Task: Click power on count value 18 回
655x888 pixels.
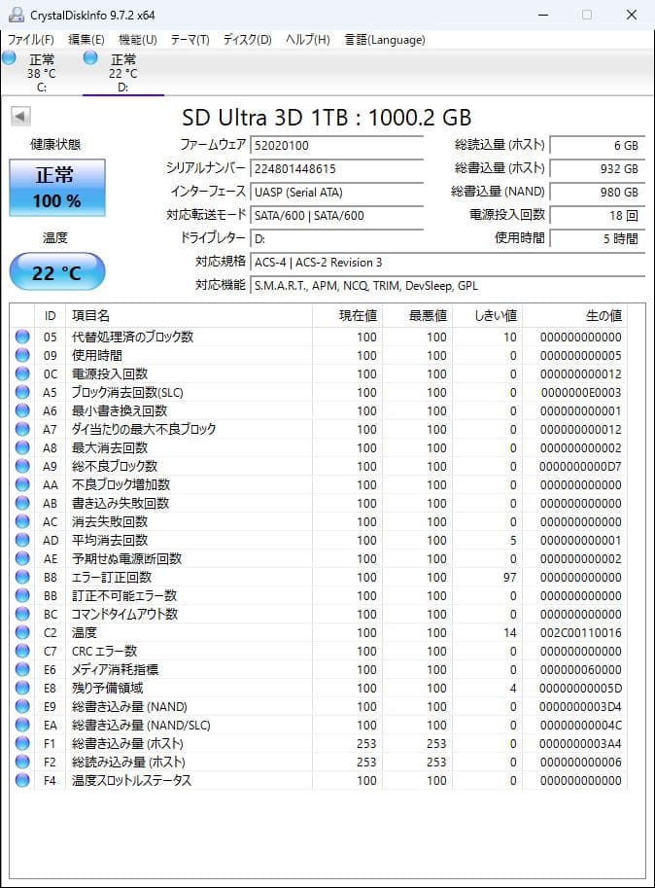Action: [598, 215]
